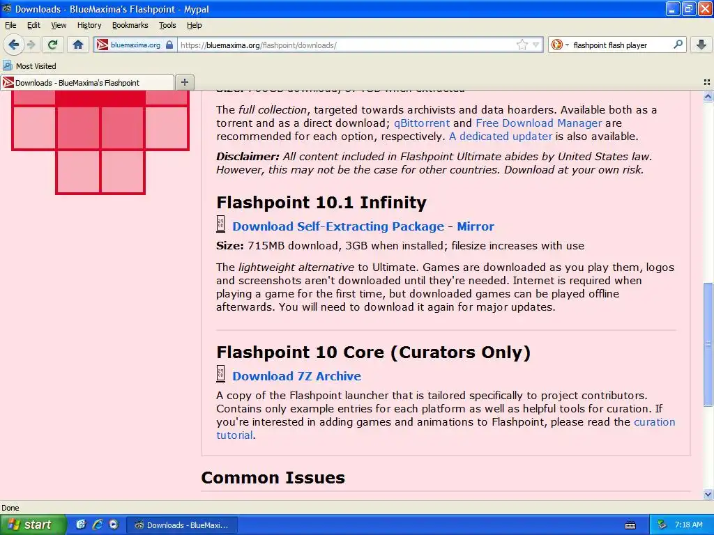Click Download Self-Extracting Package link
The image size is (714, 535).
click(338, 226)
